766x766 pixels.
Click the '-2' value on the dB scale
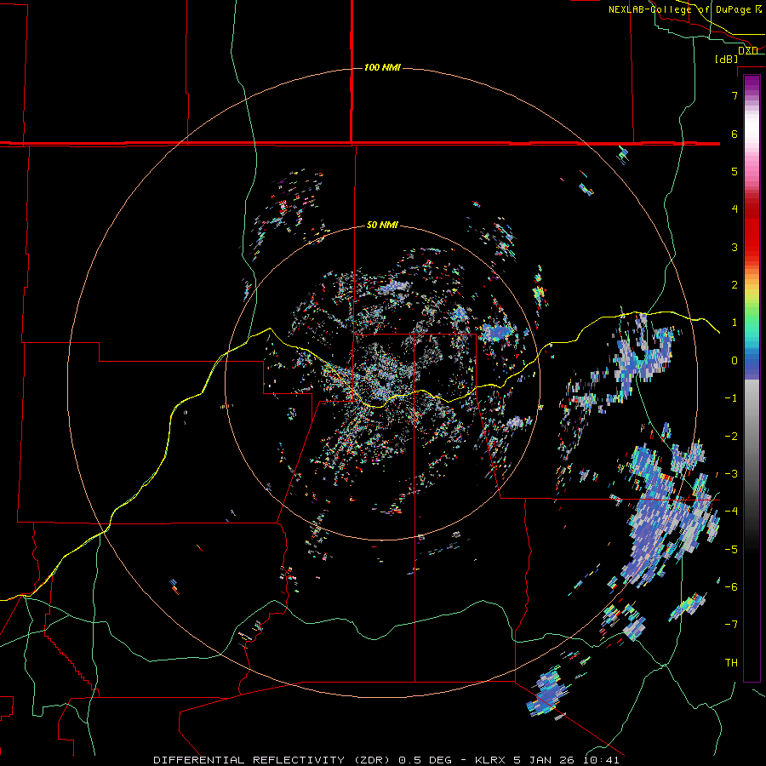tap(731, 436)
